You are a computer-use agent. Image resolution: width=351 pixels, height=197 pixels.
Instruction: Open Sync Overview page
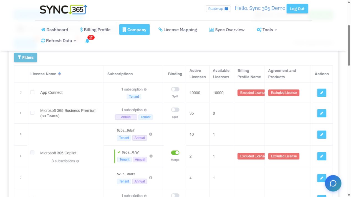point(227,30)
